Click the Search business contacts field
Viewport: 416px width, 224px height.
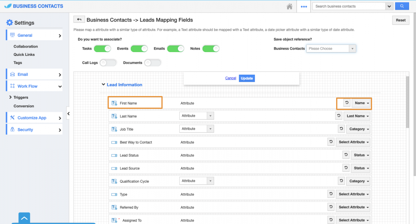coord(349,6)
